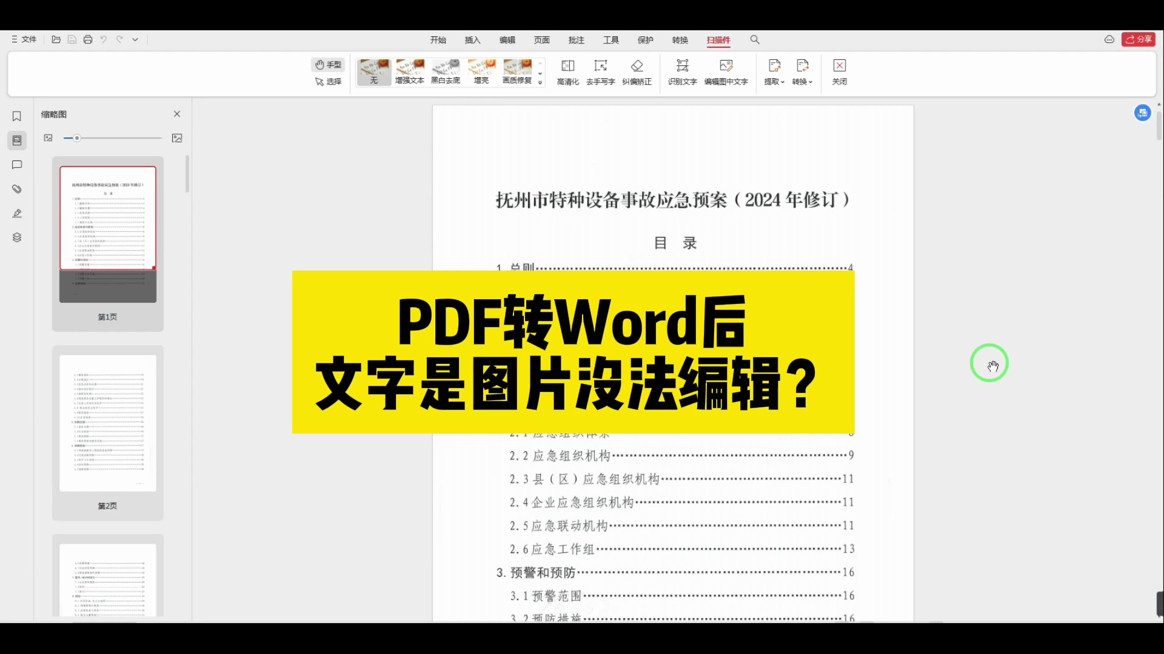Switch to the 开始 tab
Screen dimensions: 1164x654
438,40
